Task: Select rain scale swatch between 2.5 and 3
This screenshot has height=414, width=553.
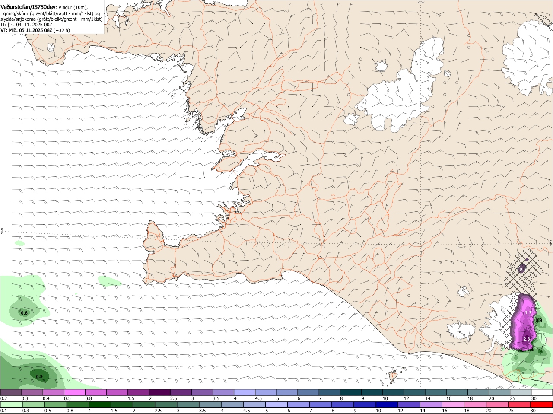Action: [x=165, y=404]
